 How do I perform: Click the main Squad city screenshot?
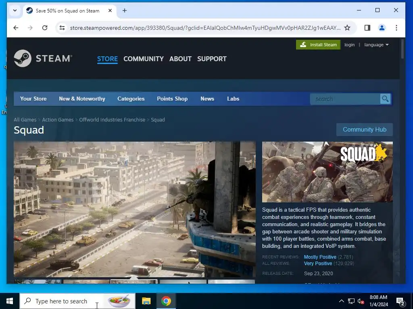tap(135, 209)
